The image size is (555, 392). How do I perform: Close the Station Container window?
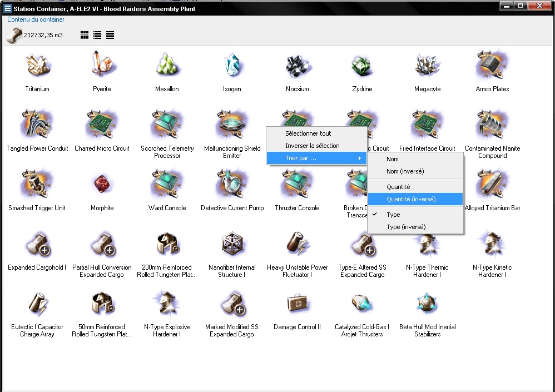pyautogui.click(x=540, y=6)
